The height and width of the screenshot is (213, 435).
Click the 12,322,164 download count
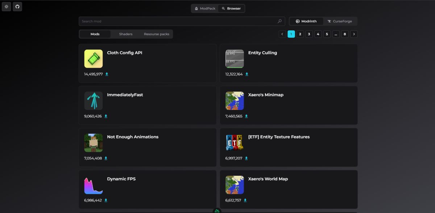pyautogui.click(x=234, y=74)
